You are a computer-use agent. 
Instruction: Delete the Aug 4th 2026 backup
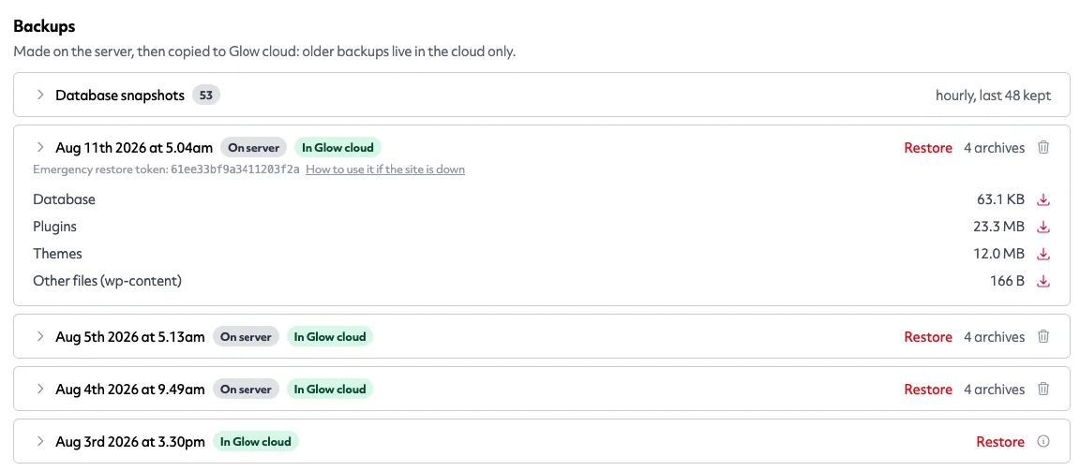1043,389
